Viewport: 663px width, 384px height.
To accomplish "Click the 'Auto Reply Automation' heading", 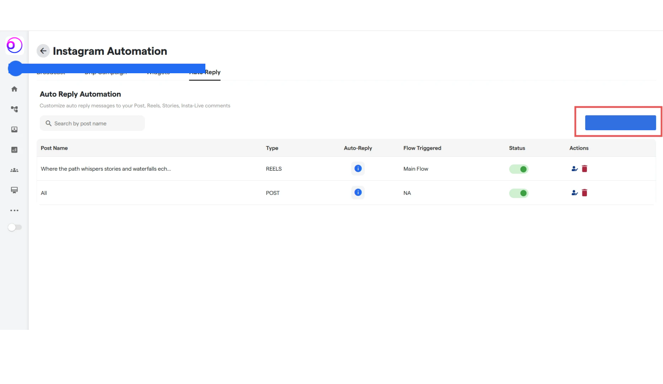I will (80, 94).
